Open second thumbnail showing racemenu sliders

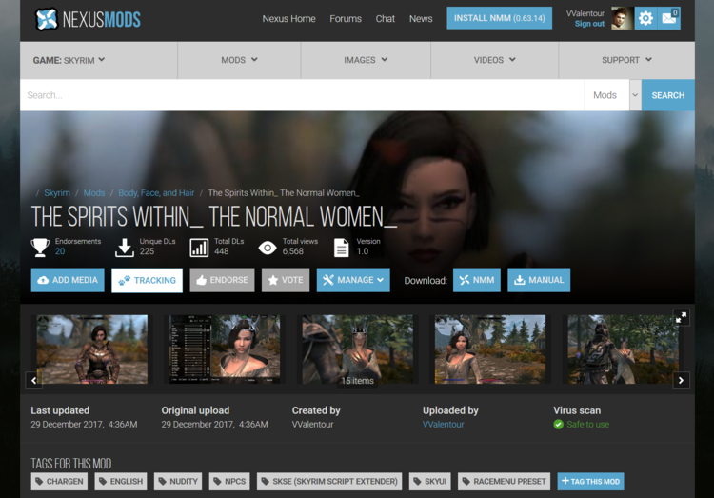tap(225, 349)
